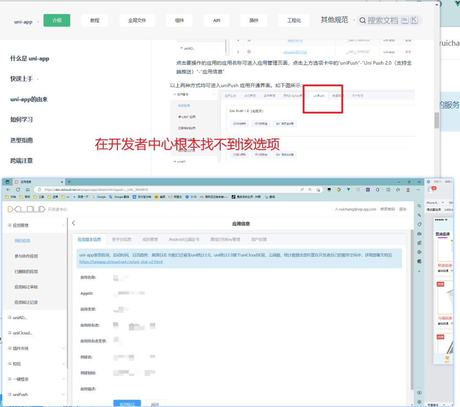Open the 其他规范 dropdown in docs navbar
This screenshot has width=460, height=407.
coord(336,20)
